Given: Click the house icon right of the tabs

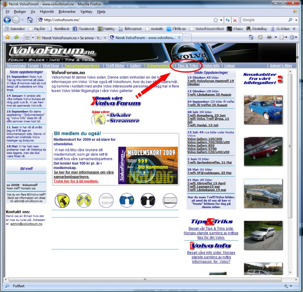Looking at the screenshot, I should (251, 37).
